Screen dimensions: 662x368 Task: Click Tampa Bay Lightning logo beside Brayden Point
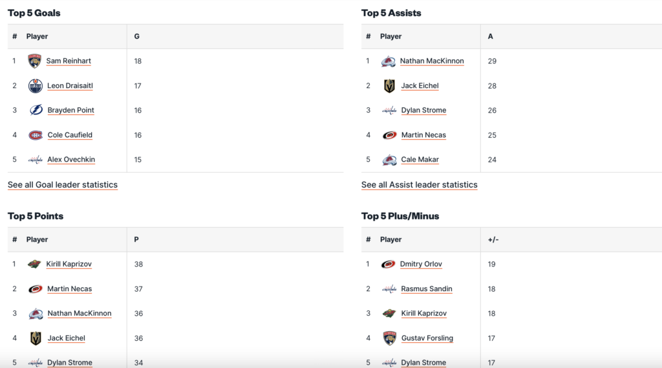(36, 111)
